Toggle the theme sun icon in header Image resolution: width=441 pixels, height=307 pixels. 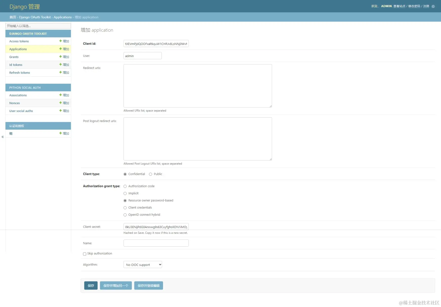coord(433,6)
